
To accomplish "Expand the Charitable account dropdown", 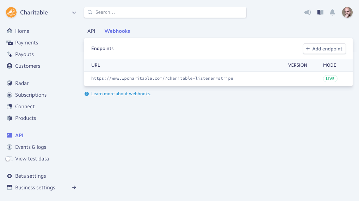I will tap(74, 13).
